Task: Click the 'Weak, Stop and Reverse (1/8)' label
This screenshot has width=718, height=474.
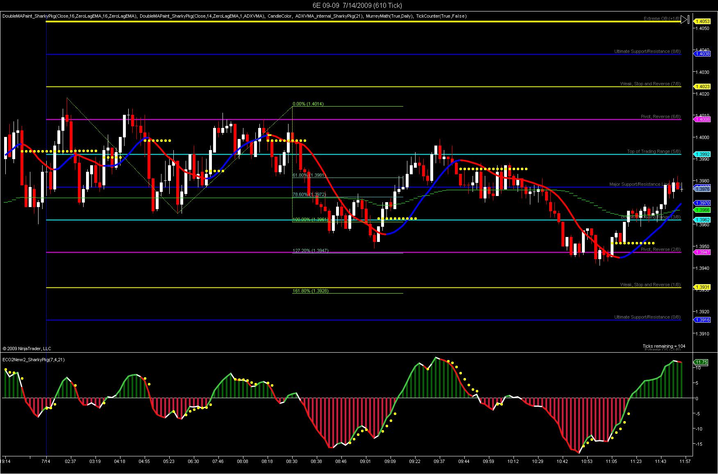Action: (650, 285)
